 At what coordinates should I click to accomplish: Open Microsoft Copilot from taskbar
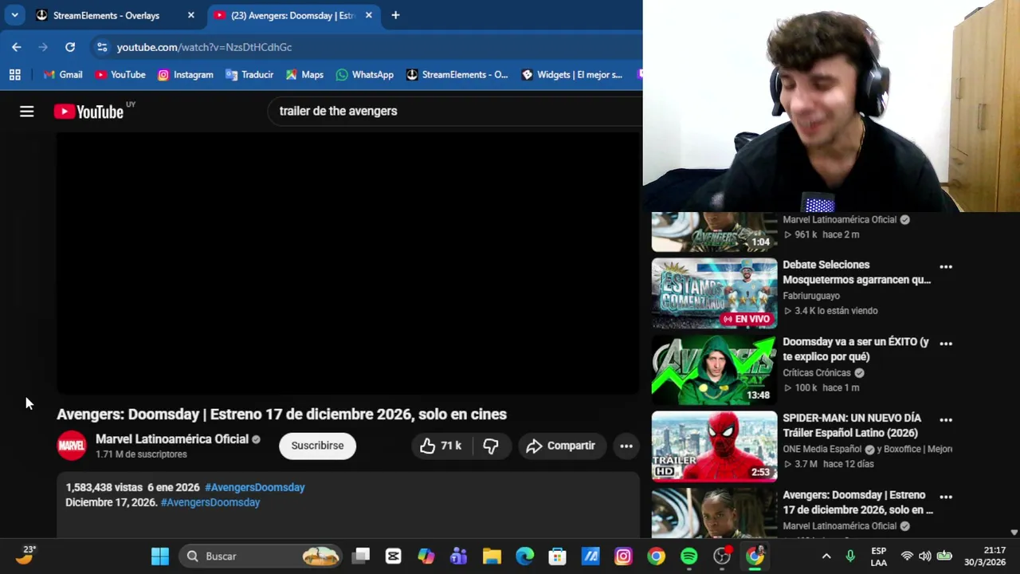click(x=426, y=556)
